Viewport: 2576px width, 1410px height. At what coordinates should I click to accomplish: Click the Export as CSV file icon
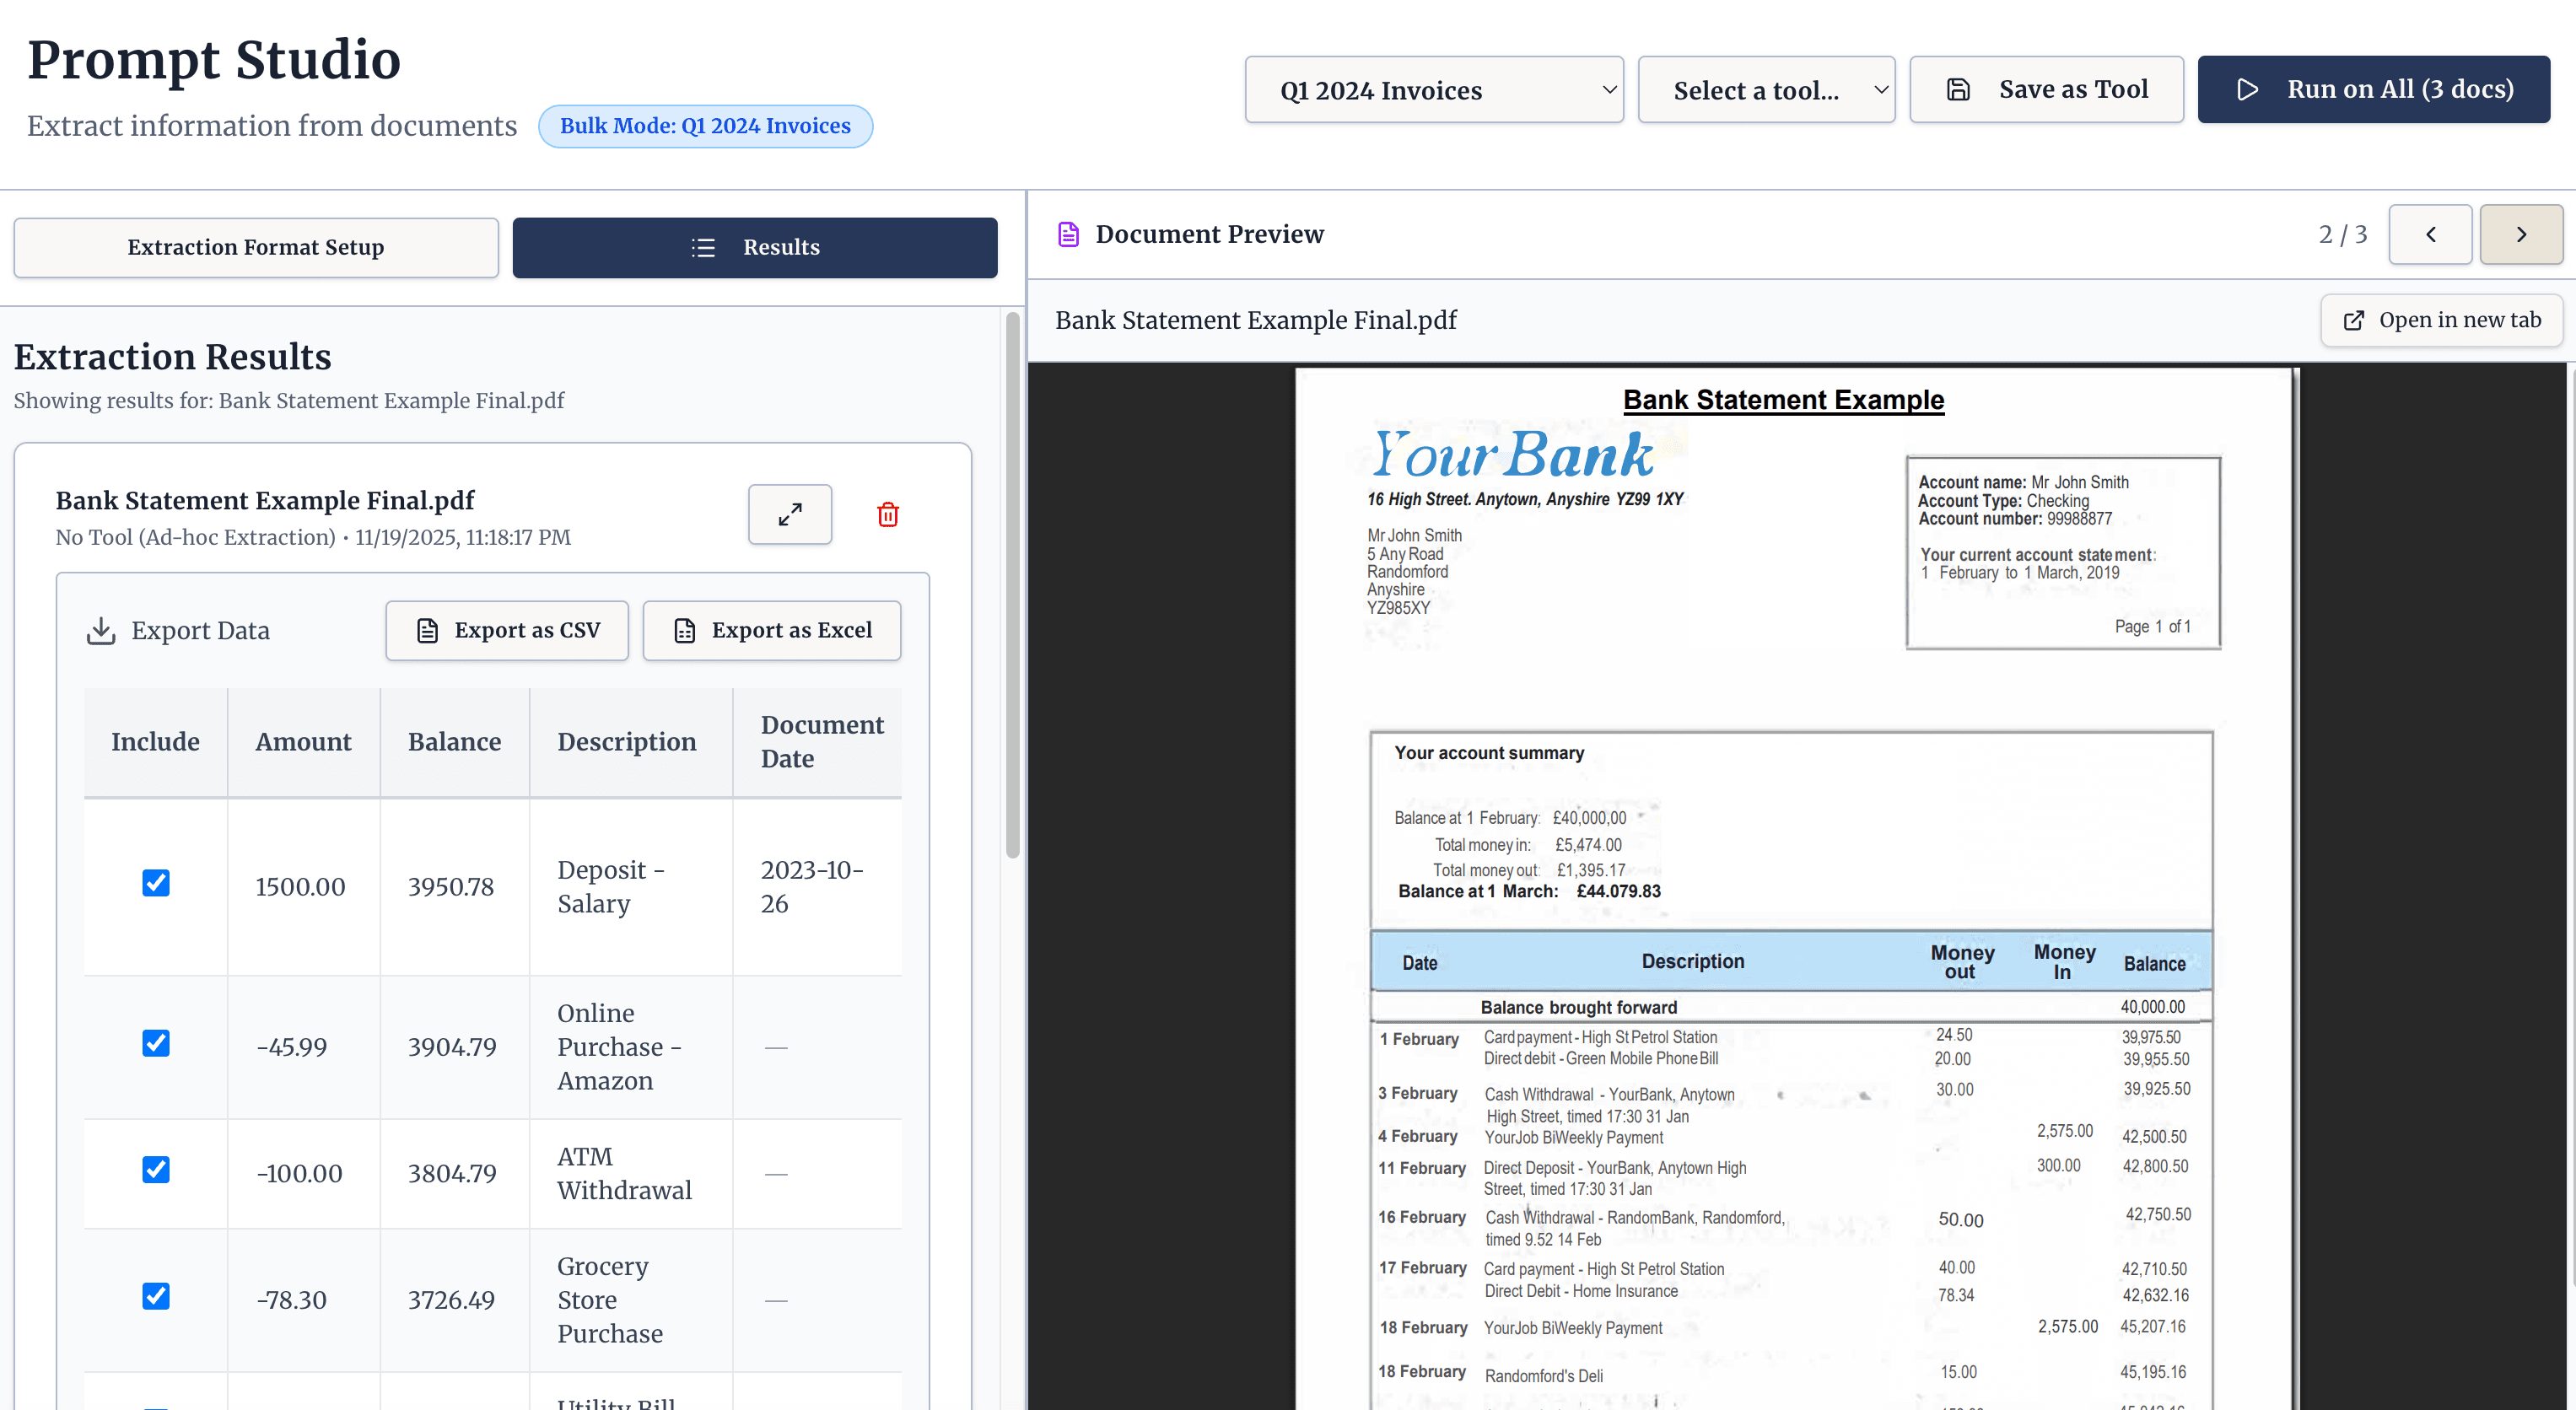(x=427, y=630)
